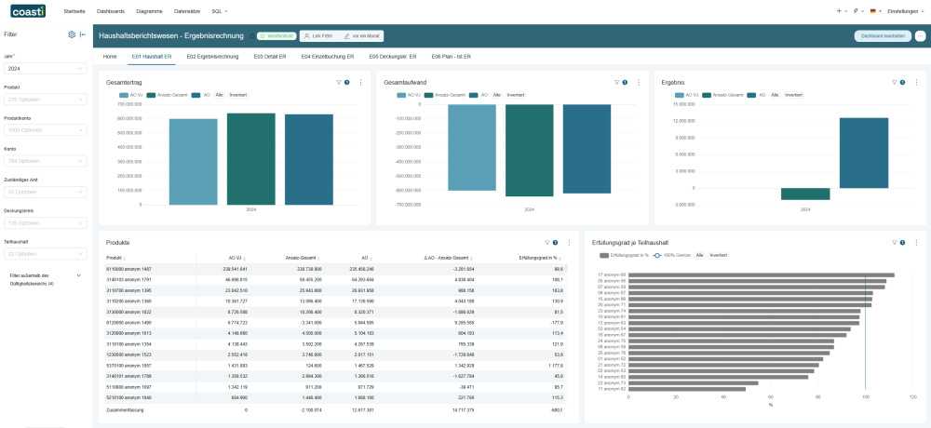
Task: Switch to the E03 Detail ER tab
Action: [x=270, y=57]
